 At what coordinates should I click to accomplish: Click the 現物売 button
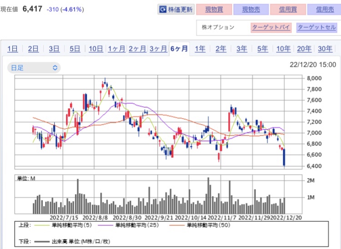251,10
